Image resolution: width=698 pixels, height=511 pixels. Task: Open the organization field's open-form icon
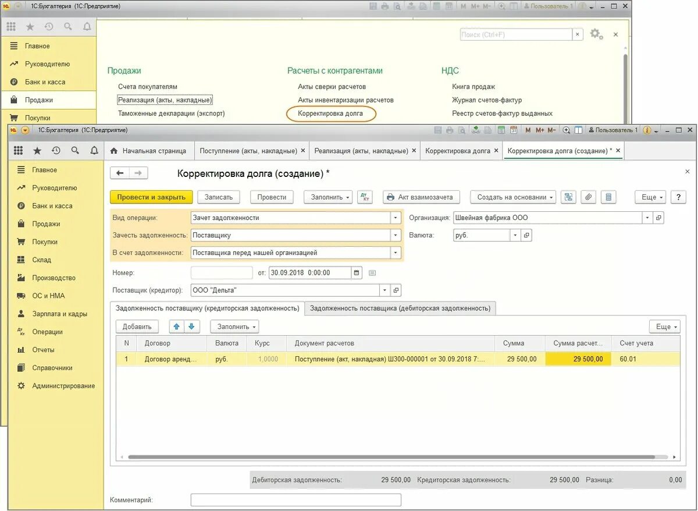[x=658, y=218]
